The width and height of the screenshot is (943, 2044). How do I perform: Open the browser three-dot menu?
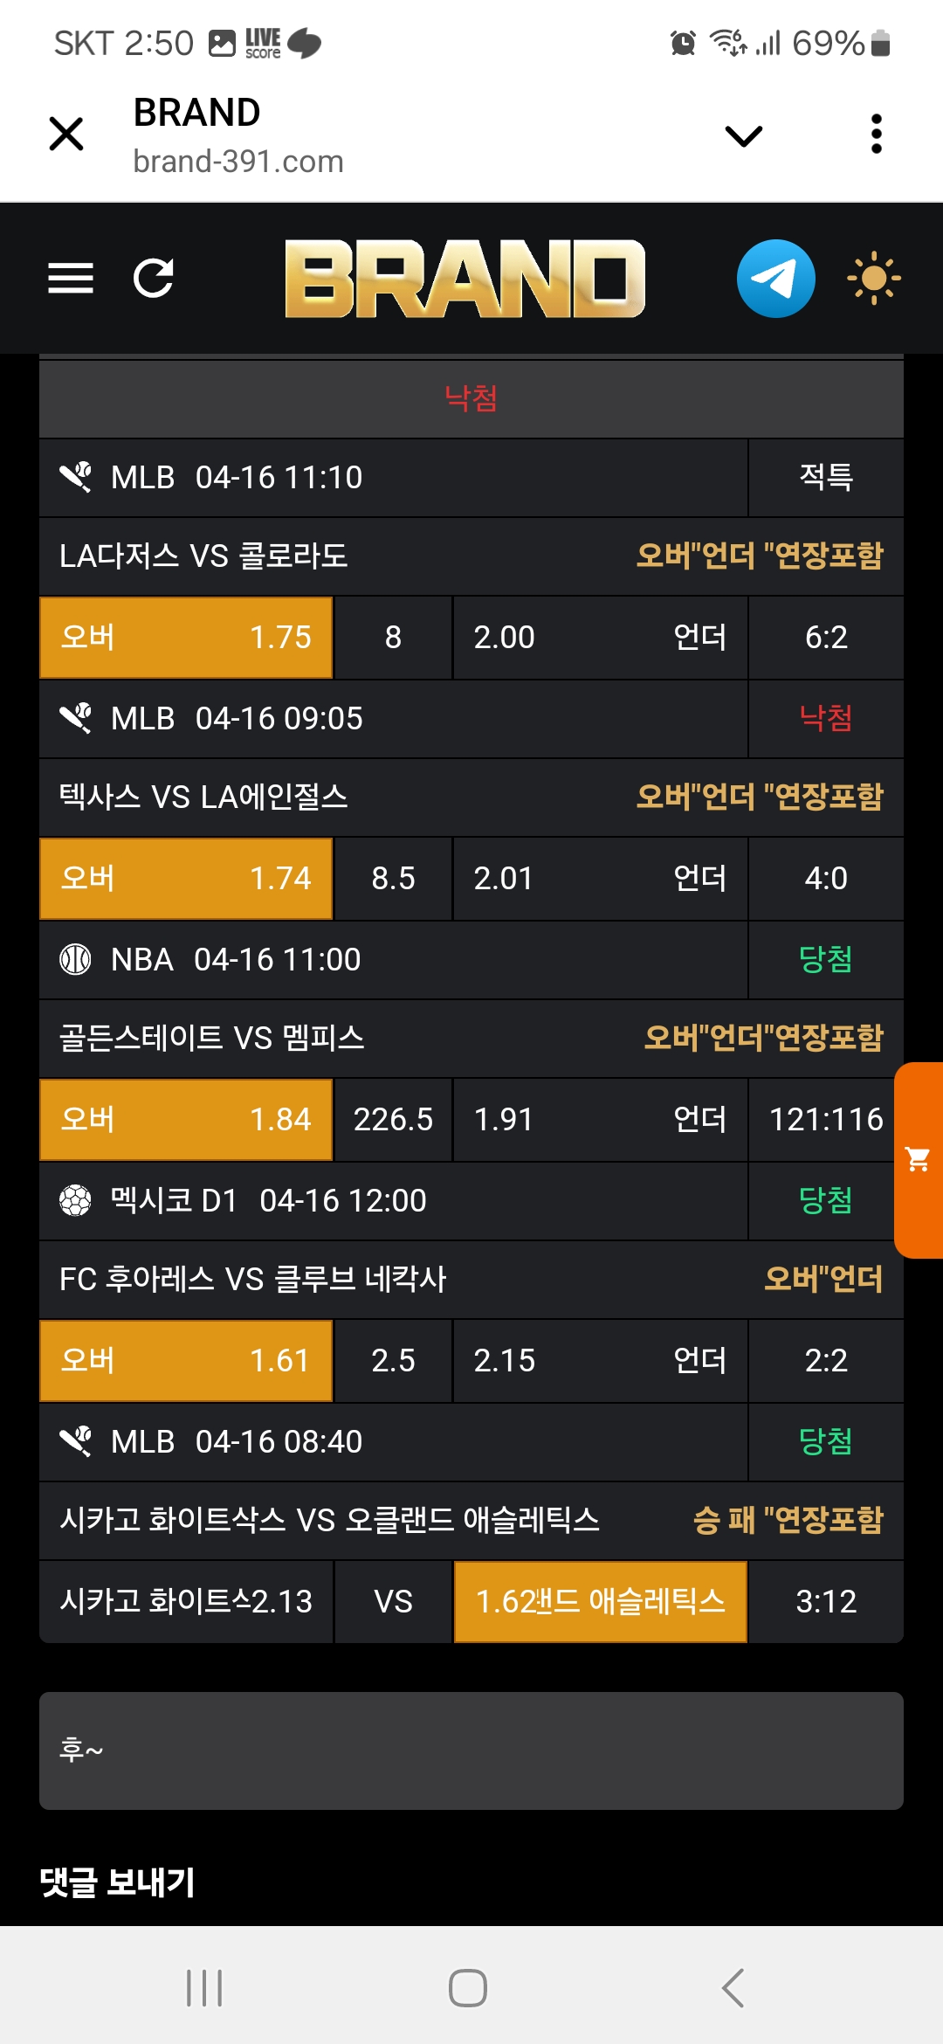pyautogui.click(x=877, y=135)
